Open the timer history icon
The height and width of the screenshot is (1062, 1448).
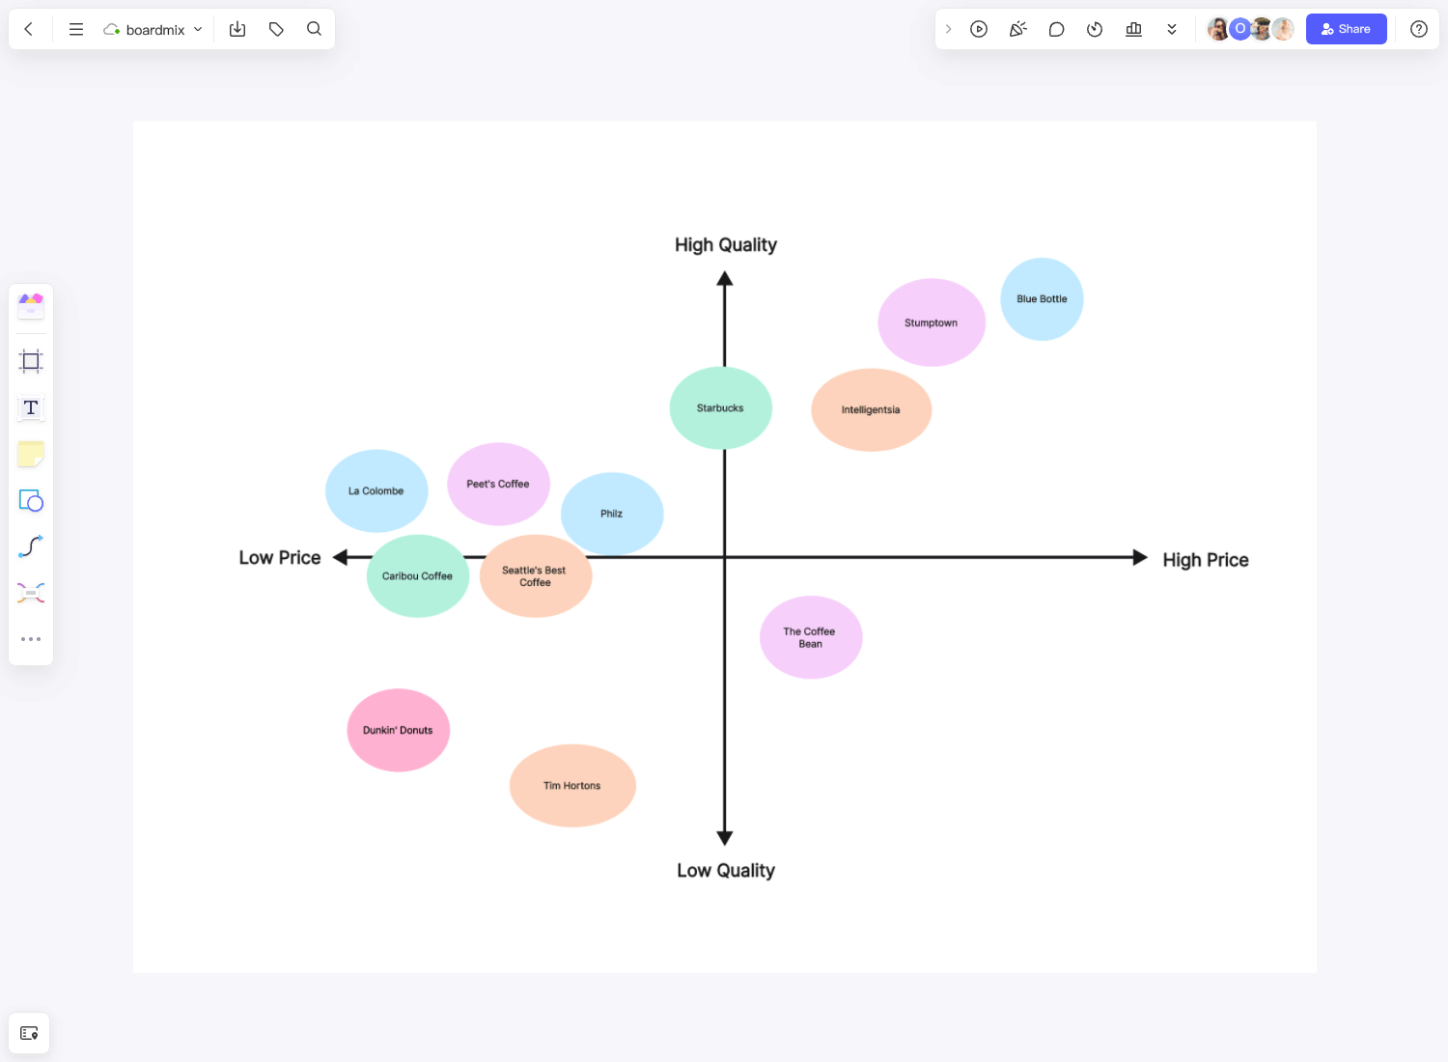pos(1095,29)
